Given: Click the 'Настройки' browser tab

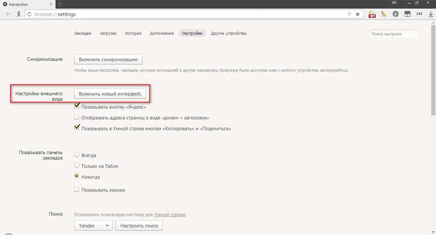Looking at the screenshot, I should point(28,4).
